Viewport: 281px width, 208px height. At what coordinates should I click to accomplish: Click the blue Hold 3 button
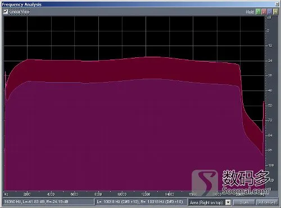tap(270, 12)
